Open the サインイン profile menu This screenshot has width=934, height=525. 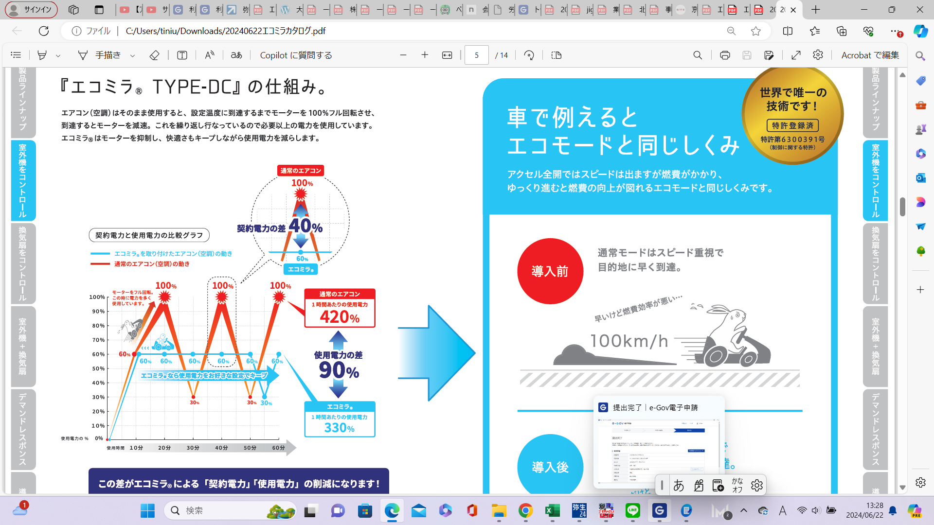31,9
